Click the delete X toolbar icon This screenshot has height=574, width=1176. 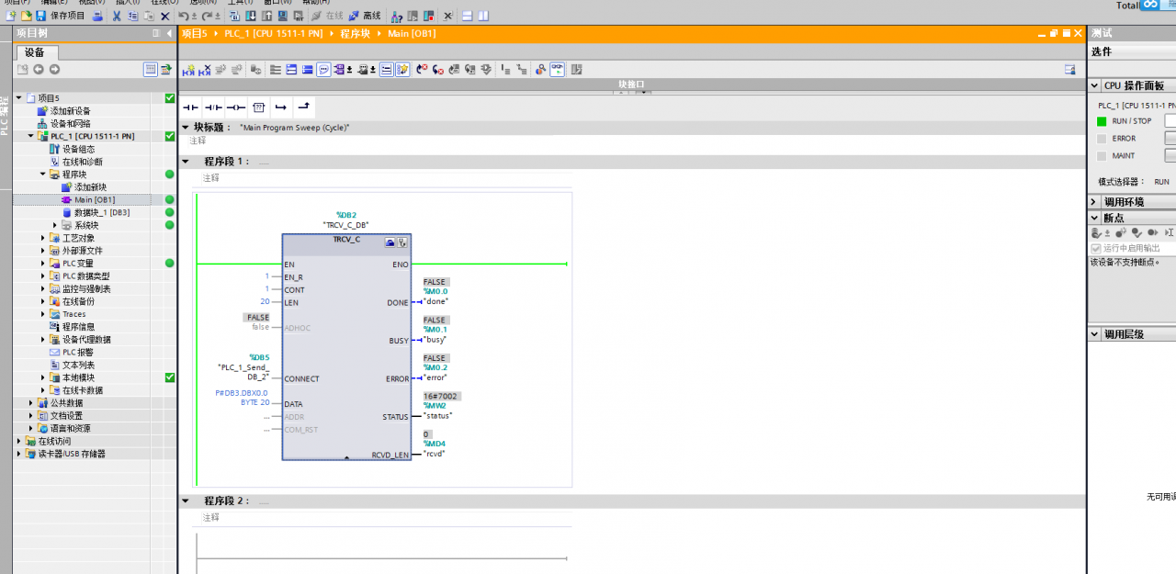coord(164,16)
